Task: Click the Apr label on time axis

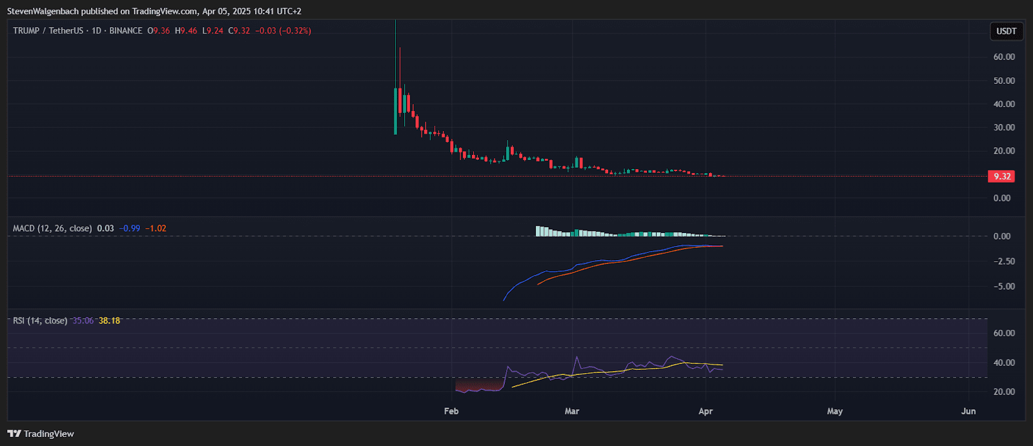Action: (x=706, y=411)
